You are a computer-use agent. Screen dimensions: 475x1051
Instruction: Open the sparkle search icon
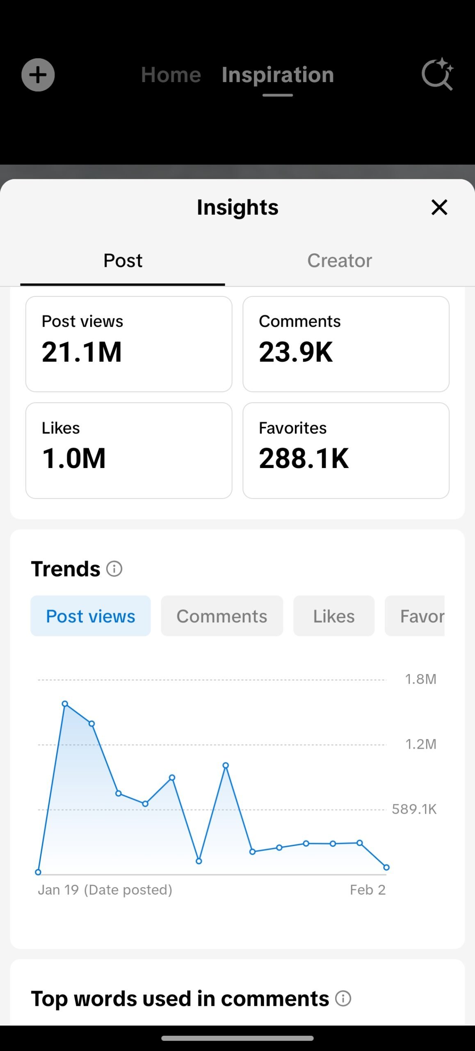(x=437, y=74)
